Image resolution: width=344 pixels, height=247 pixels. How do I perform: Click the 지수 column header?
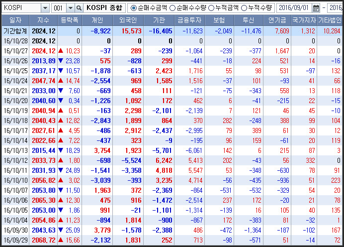(x=43, y=20)
